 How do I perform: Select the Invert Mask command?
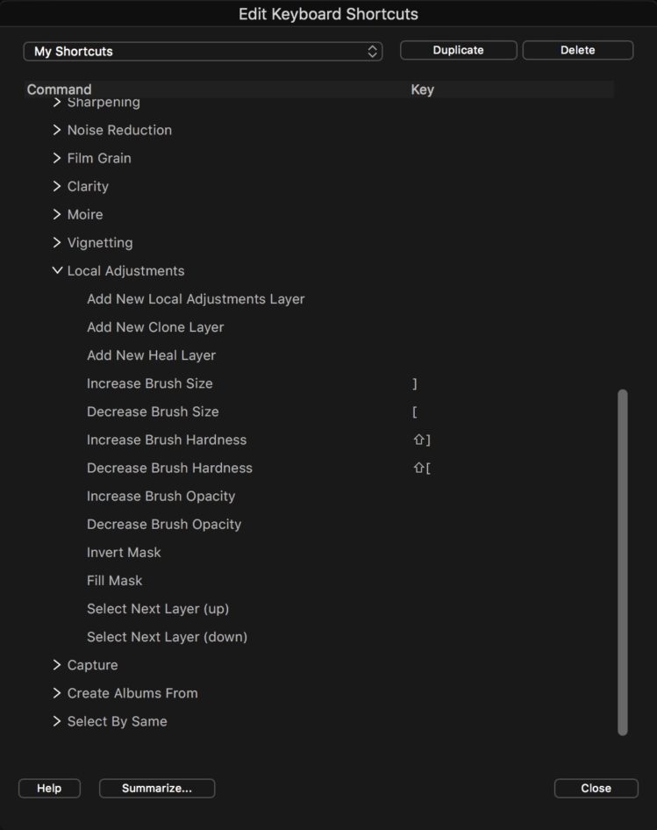point(123,552)
